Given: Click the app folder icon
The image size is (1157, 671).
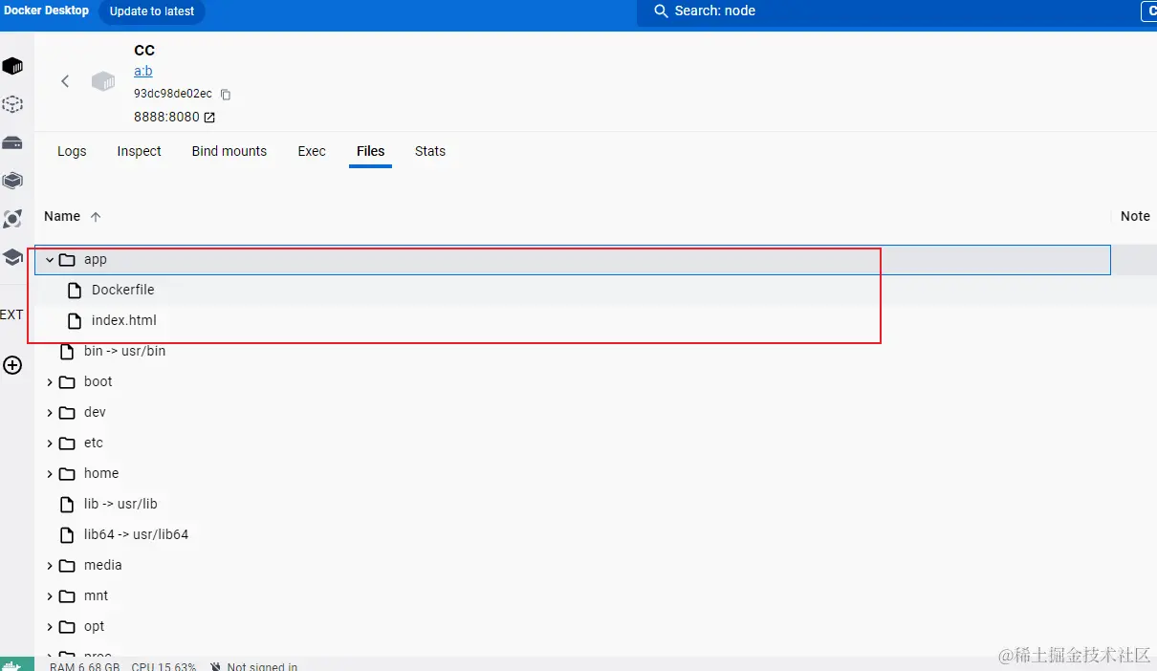Looking at the screenshot, I should (x=67, y=259).
